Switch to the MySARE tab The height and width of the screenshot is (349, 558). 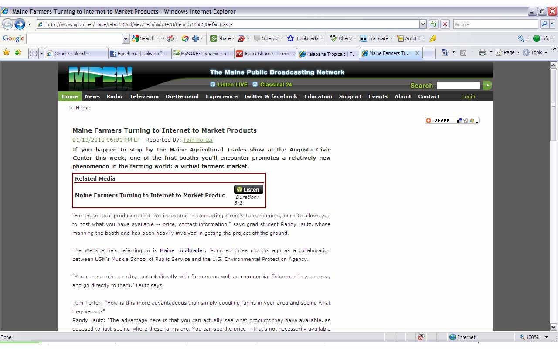[x=203, y=54]
